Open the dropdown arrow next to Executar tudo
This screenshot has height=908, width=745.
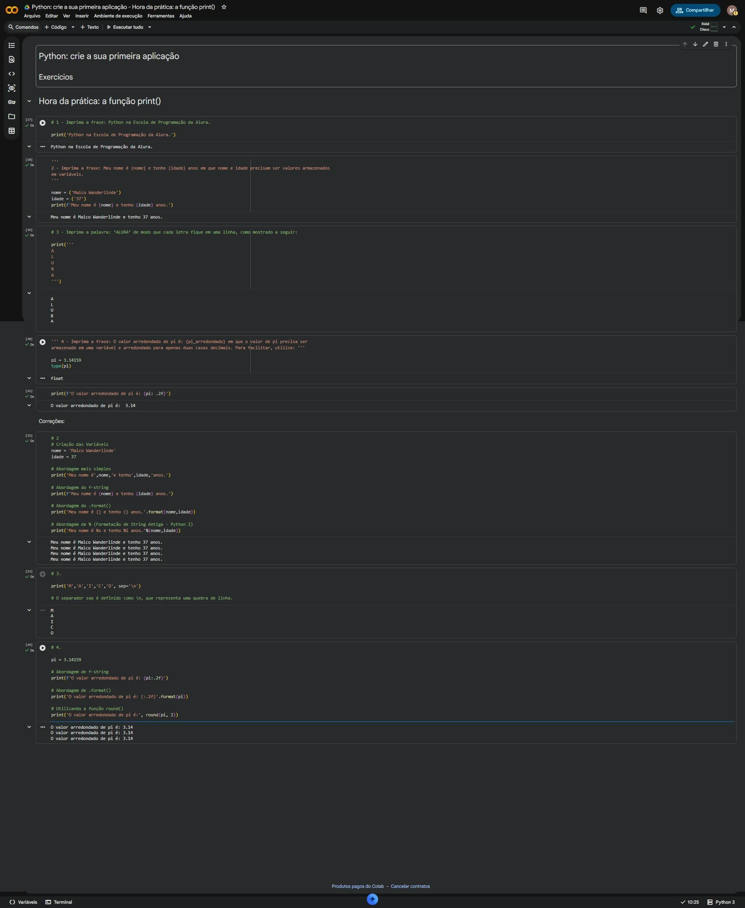[x=149, y=27]
